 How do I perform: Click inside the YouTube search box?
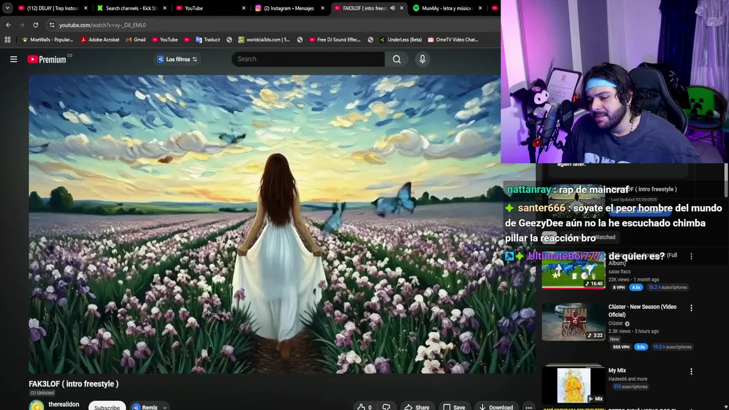coord(308,59)
